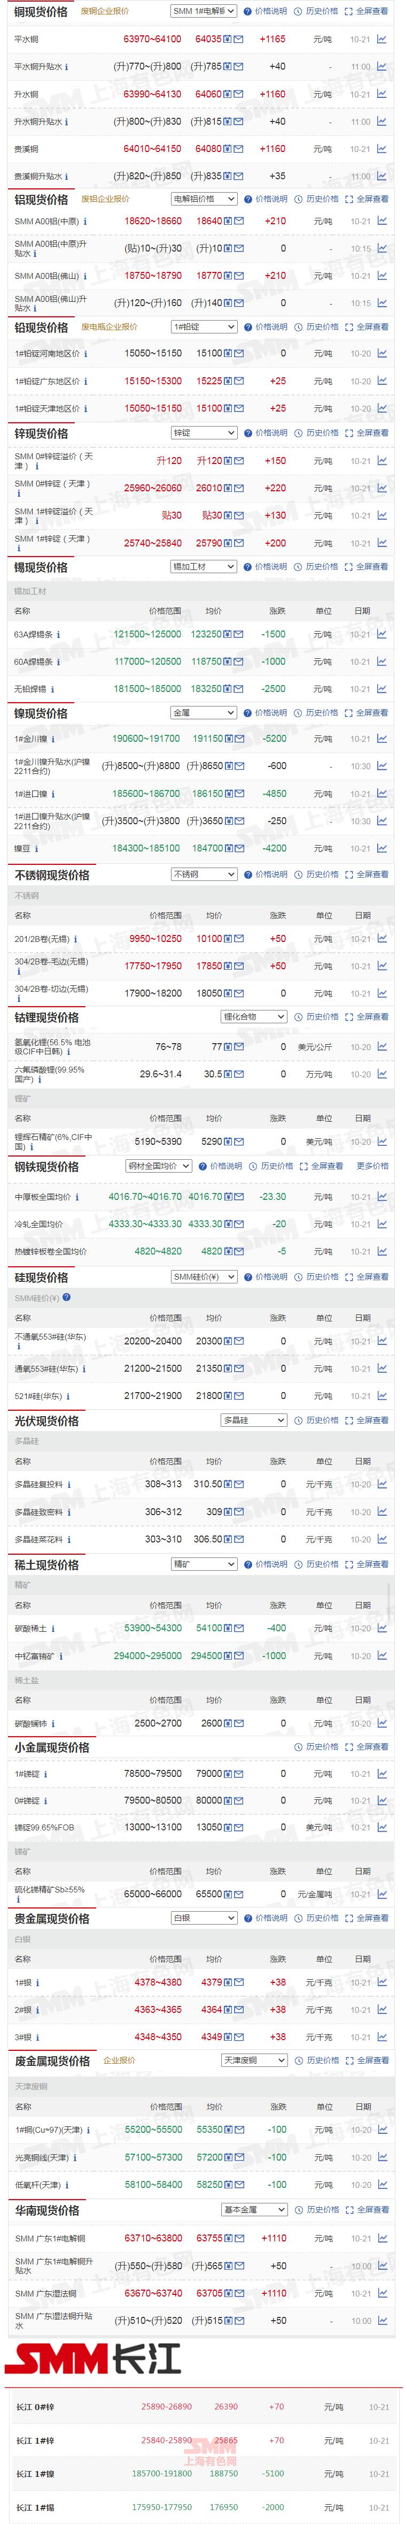405x2524 pixels.
Task: Expand the 多晶硅 dropdown in photovoltaic section
Action: [x=253, y=1420]
